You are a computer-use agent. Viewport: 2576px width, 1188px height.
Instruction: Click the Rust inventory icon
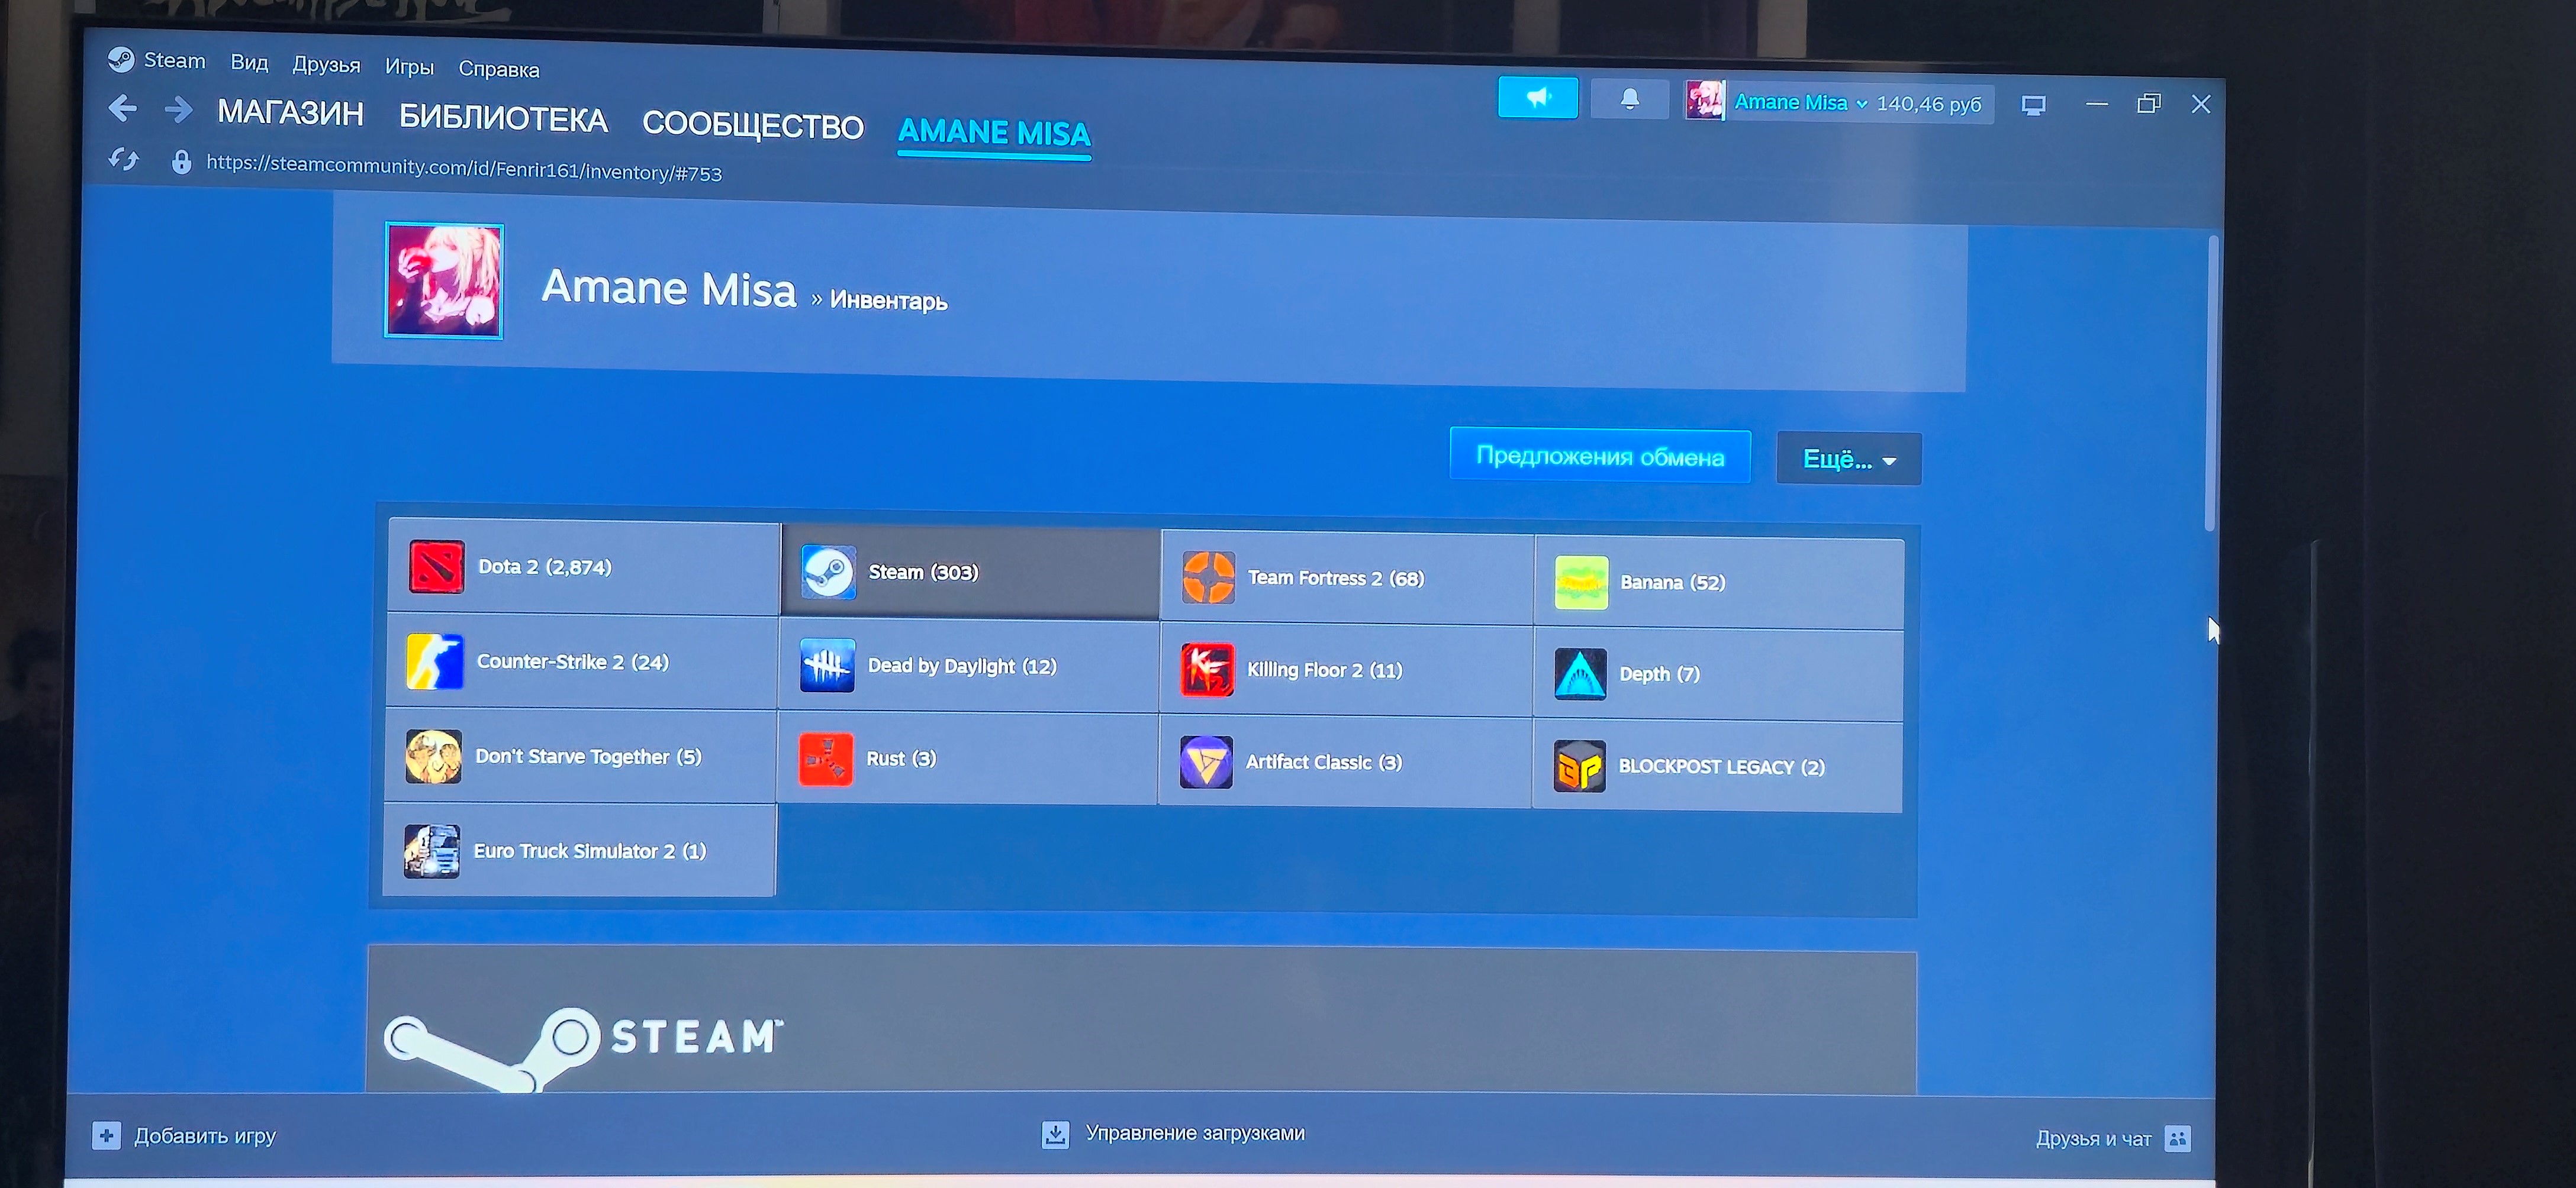(826, 758)
